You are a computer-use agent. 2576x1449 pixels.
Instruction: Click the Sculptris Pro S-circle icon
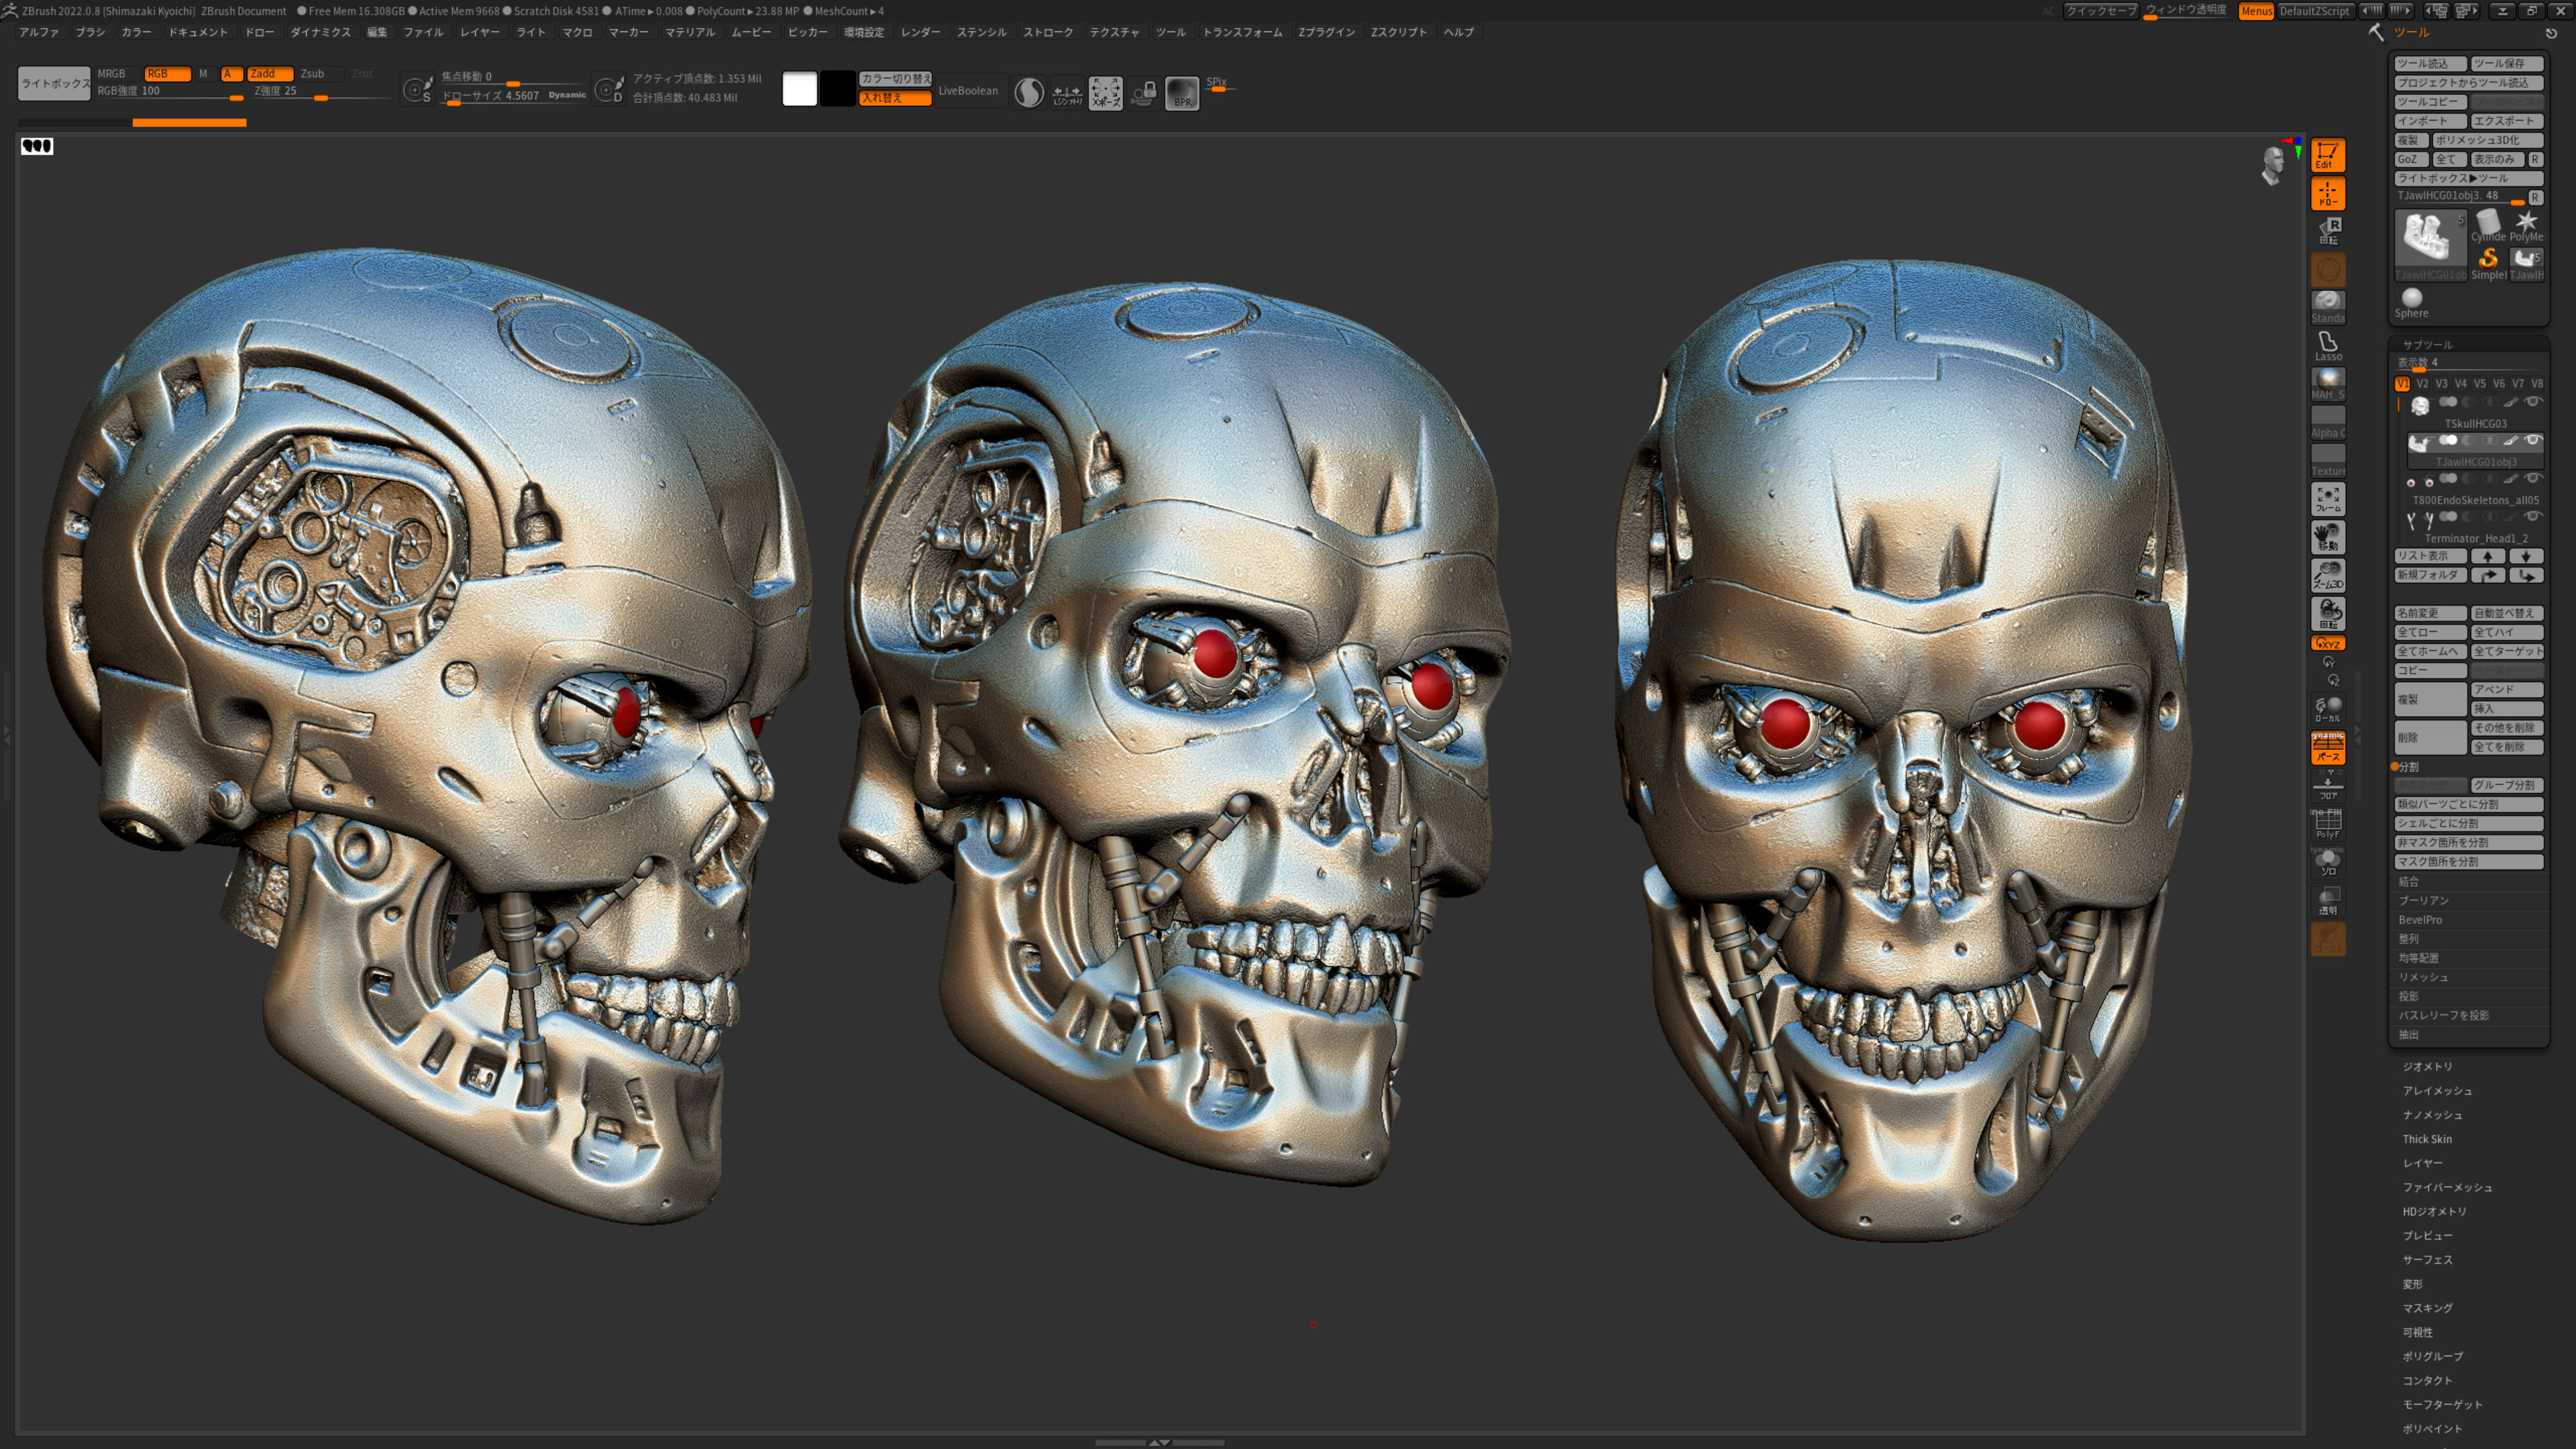(x=1028, y=93)
